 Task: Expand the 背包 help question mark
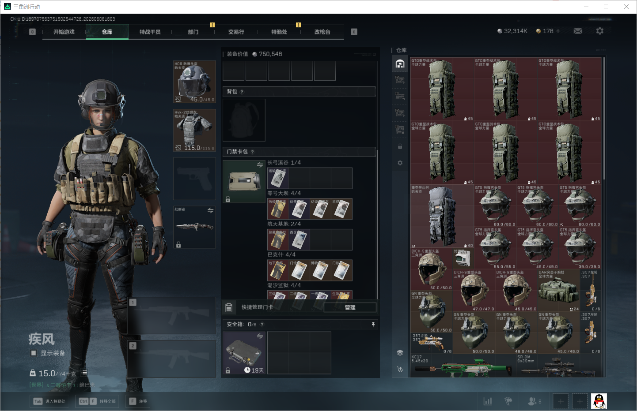[242, 92]
